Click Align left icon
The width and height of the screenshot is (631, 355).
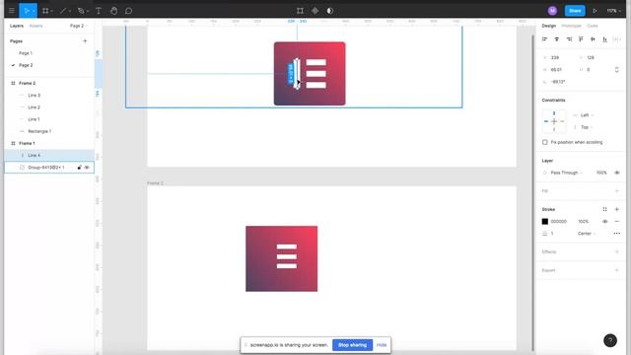point(544,39)
